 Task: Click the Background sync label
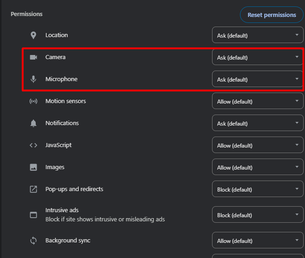pyautogui.click(x=68, y=241)
